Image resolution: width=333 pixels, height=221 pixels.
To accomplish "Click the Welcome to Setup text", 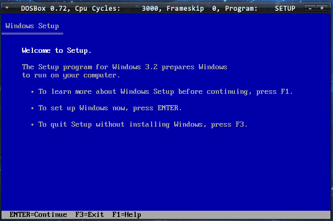I will click(57, 51).
